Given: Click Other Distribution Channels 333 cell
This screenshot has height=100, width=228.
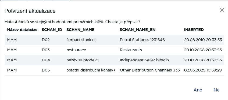Looking at the screenshot, I should click(x=150, y=70).
